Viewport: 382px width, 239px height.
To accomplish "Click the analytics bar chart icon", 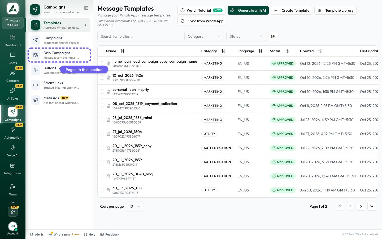I will [x=273, y=36].
